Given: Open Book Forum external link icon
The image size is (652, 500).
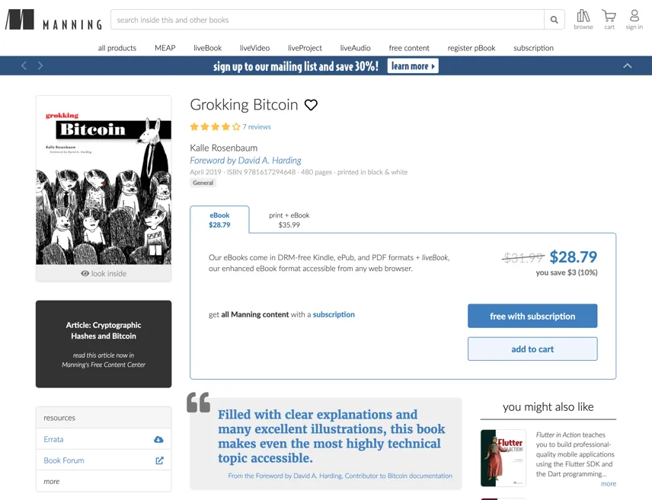Looking at the screenshot, I should coord(159,460).
